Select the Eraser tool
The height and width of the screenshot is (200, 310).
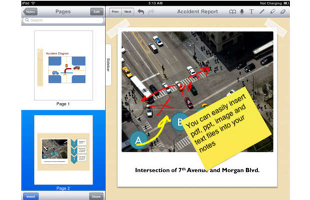[x=283, y=11]
